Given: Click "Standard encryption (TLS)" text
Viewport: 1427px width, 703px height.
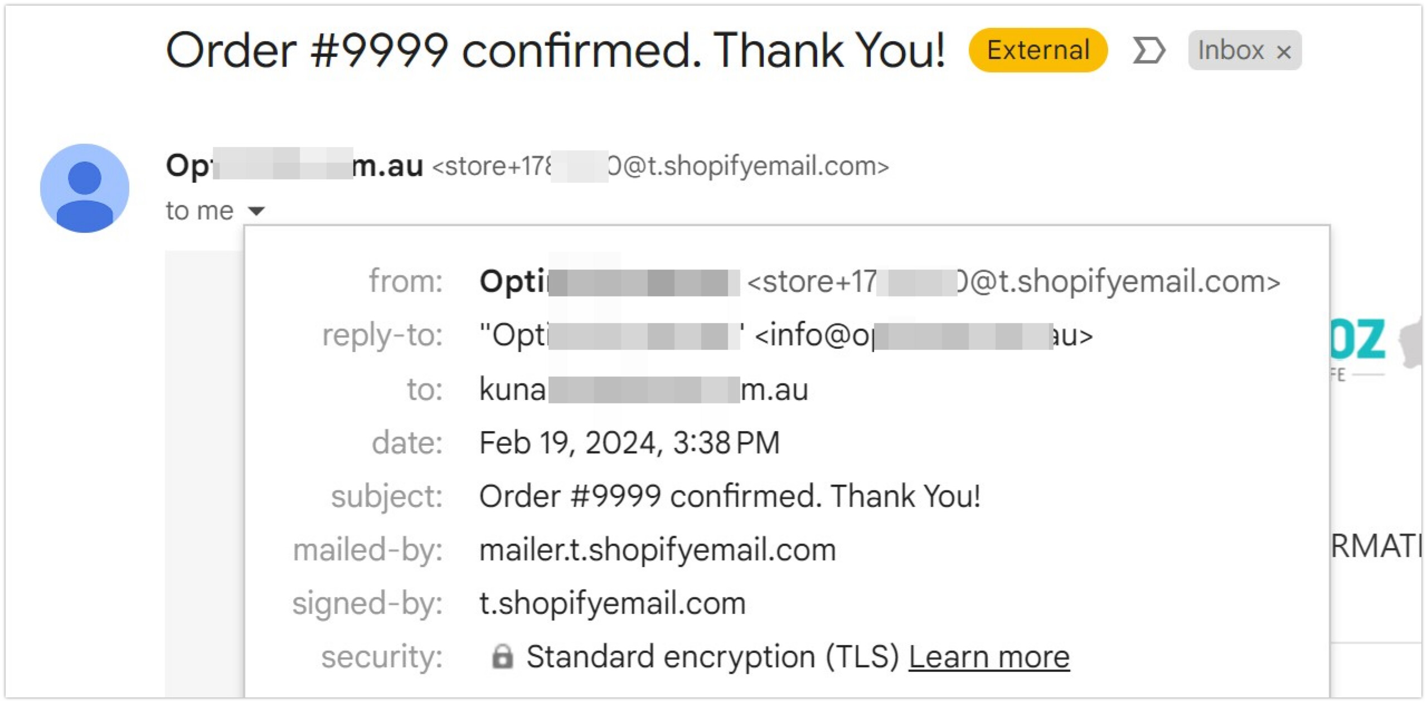Looking at the screenshot, I should pos(712,656).
